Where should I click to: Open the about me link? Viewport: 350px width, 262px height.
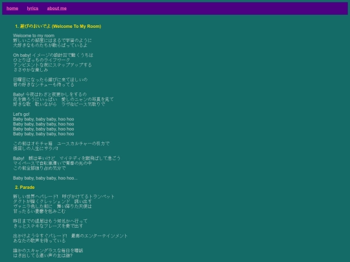[x=56, y=8]
